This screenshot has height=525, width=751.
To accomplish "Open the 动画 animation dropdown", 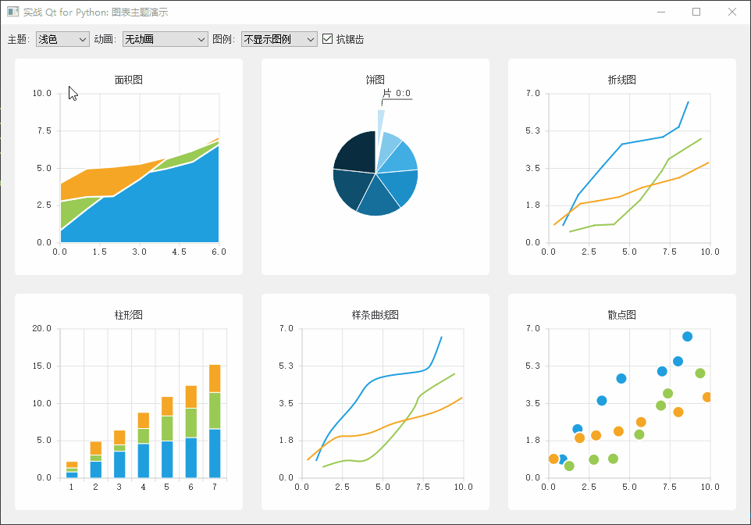I will click(164, 37).
